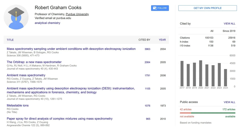View all Cited by statistics
The height and width of the screenshot is (129, 242).
[x=229, y=24]
